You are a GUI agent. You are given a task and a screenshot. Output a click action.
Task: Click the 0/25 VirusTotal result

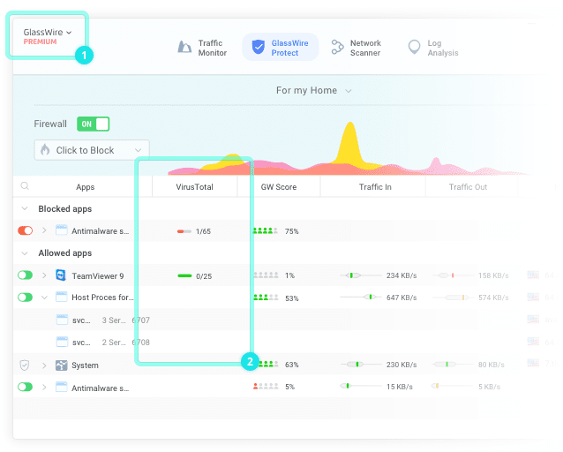(195, 276)
